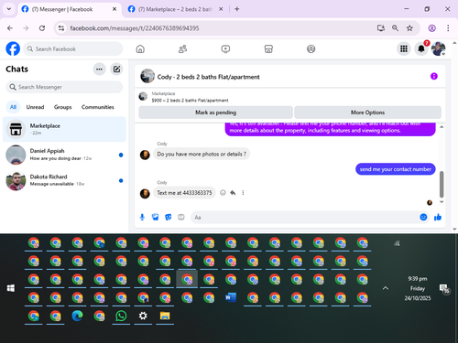This screenshot has height=343, width=458.
Task: Open Chrome profile icon
Action: pos(431,28)
